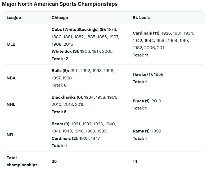207x171 pixels.
Task: Click the NBA row label
Action: [11, 78]
